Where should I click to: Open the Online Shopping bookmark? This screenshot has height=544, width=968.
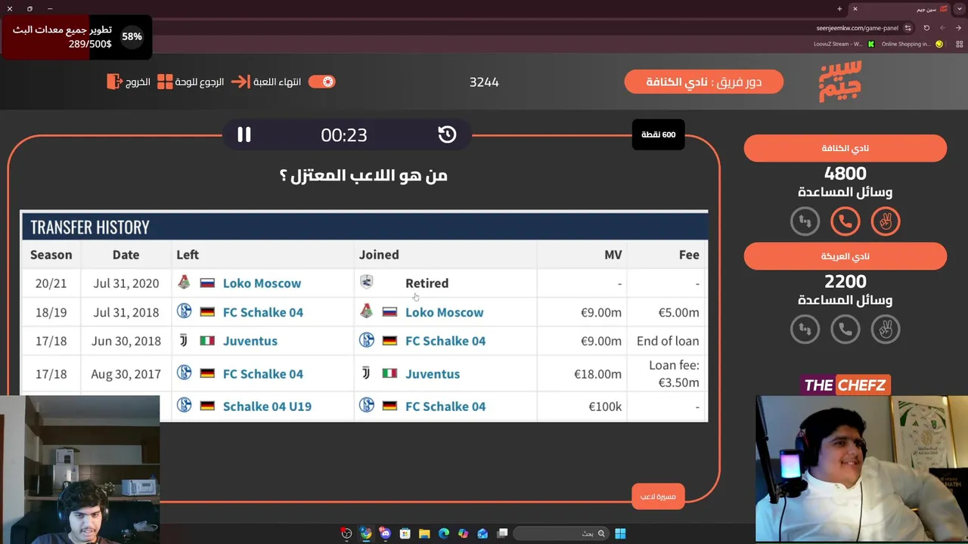[x=912, y=44]
